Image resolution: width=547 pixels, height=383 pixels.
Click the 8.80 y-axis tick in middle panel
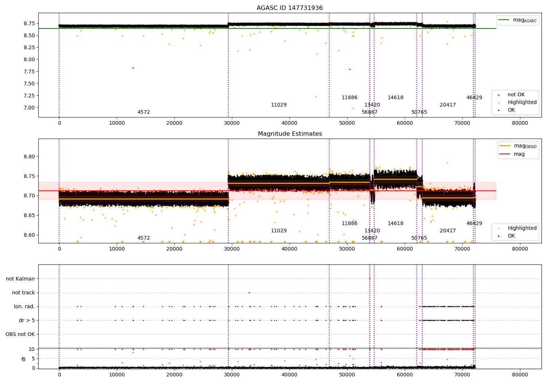click(29, 156)
